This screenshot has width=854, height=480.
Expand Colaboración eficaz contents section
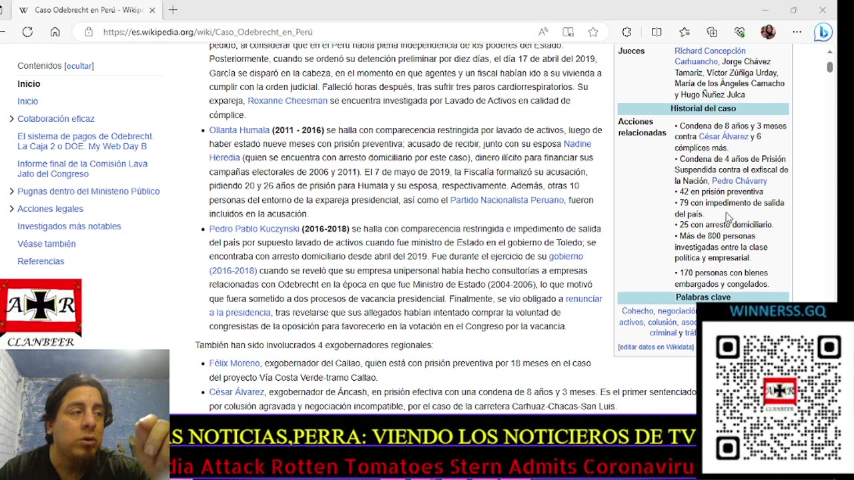pos(11,119)
